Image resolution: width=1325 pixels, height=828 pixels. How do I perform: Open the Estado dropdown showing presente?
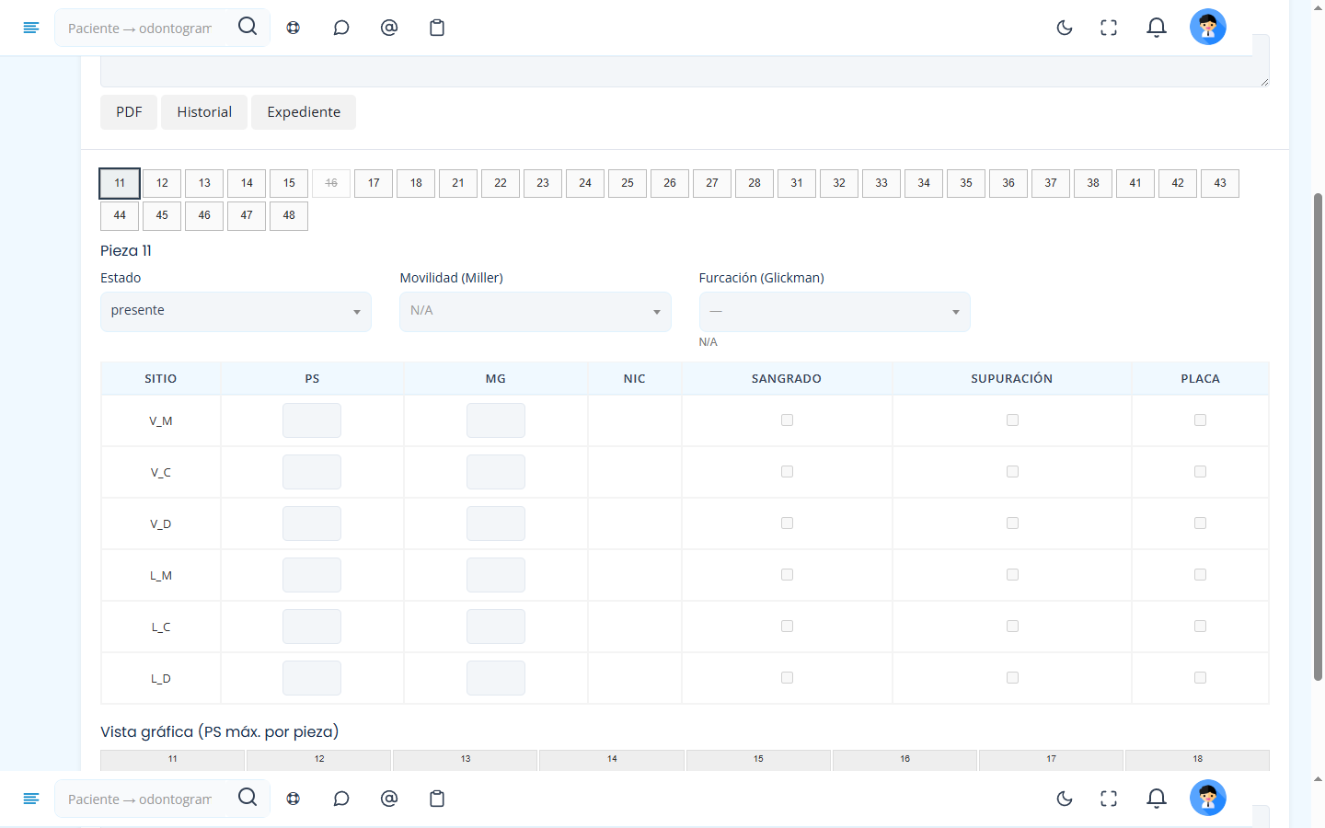tap(236, 312)
